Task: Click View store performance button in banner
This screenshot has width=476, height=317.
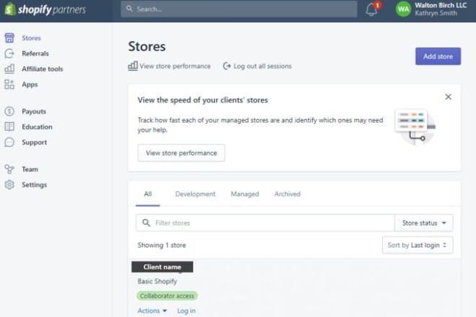Action: coord(181,153)
